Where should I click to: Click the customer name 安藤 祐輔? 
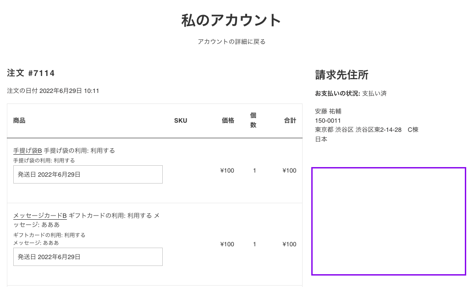(328, 111)
